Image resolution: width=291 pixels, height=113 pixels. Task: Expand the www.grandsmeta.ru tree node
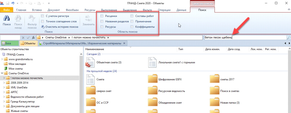(2, 59)
